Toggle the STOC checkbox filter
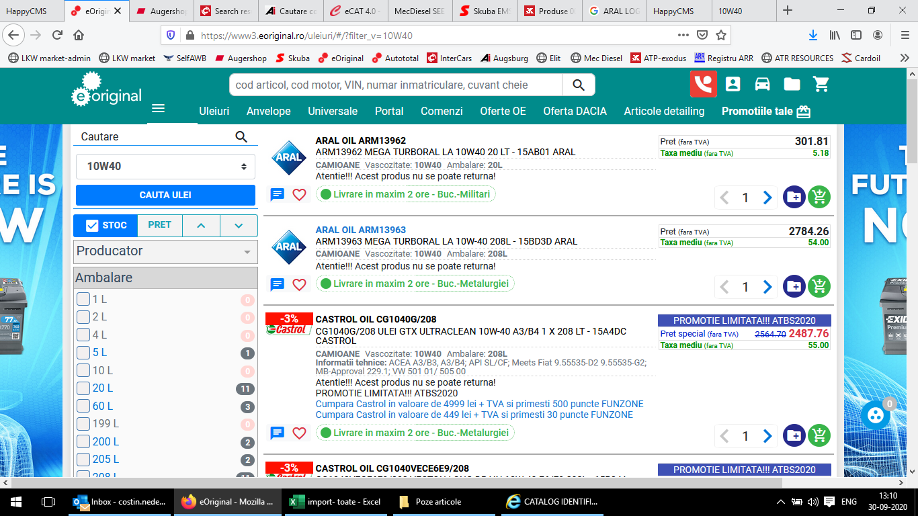The image size is (918, 516). coord(93,226)
